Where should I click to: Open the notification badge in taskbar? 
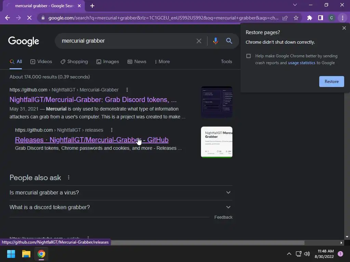tap(340, 254)
